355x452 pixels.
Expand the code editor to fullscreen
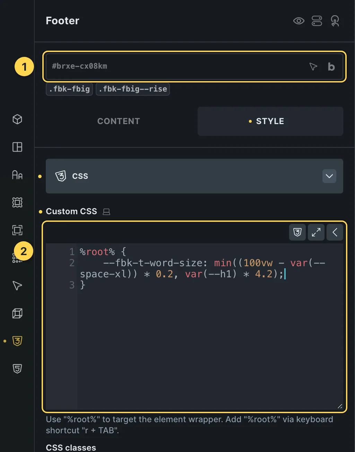[316, 232]
